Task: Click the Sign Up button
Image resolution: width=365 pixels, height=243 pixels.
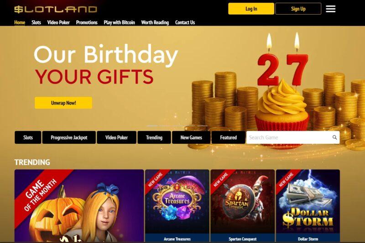Action: coord(298,9)
